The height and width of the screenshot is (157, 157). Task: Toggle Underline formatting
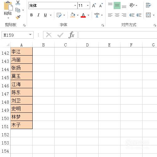[x=45, y=15]
